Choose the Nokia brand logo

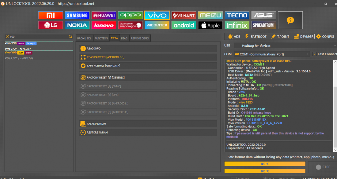tap(77, 25)
